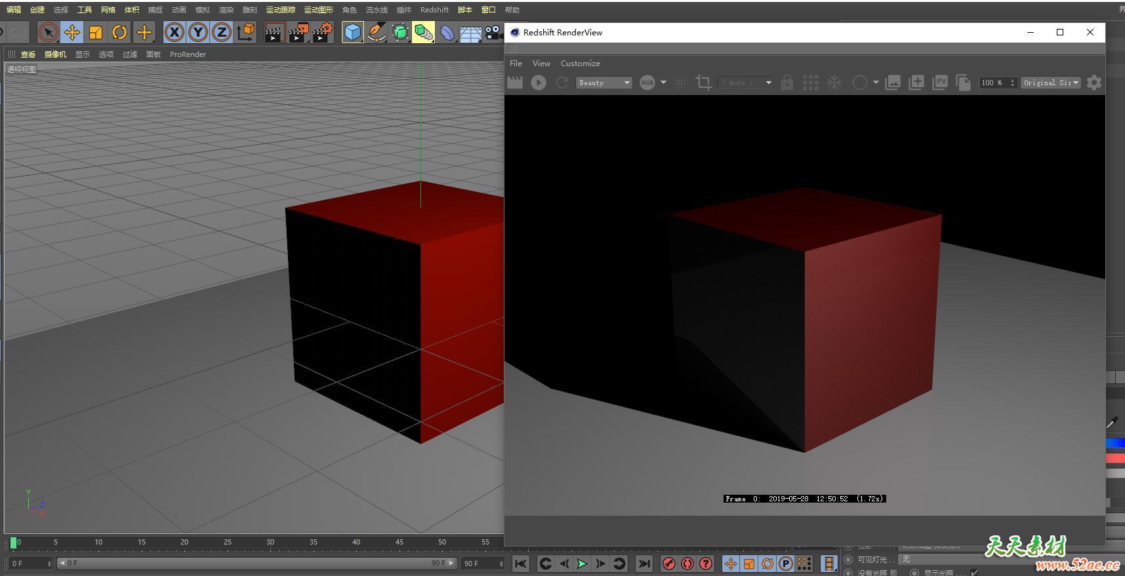Open the highlighted array/cloner generator icon
The height and width of the screenshot is (576, 1125).
click(424, 32)
